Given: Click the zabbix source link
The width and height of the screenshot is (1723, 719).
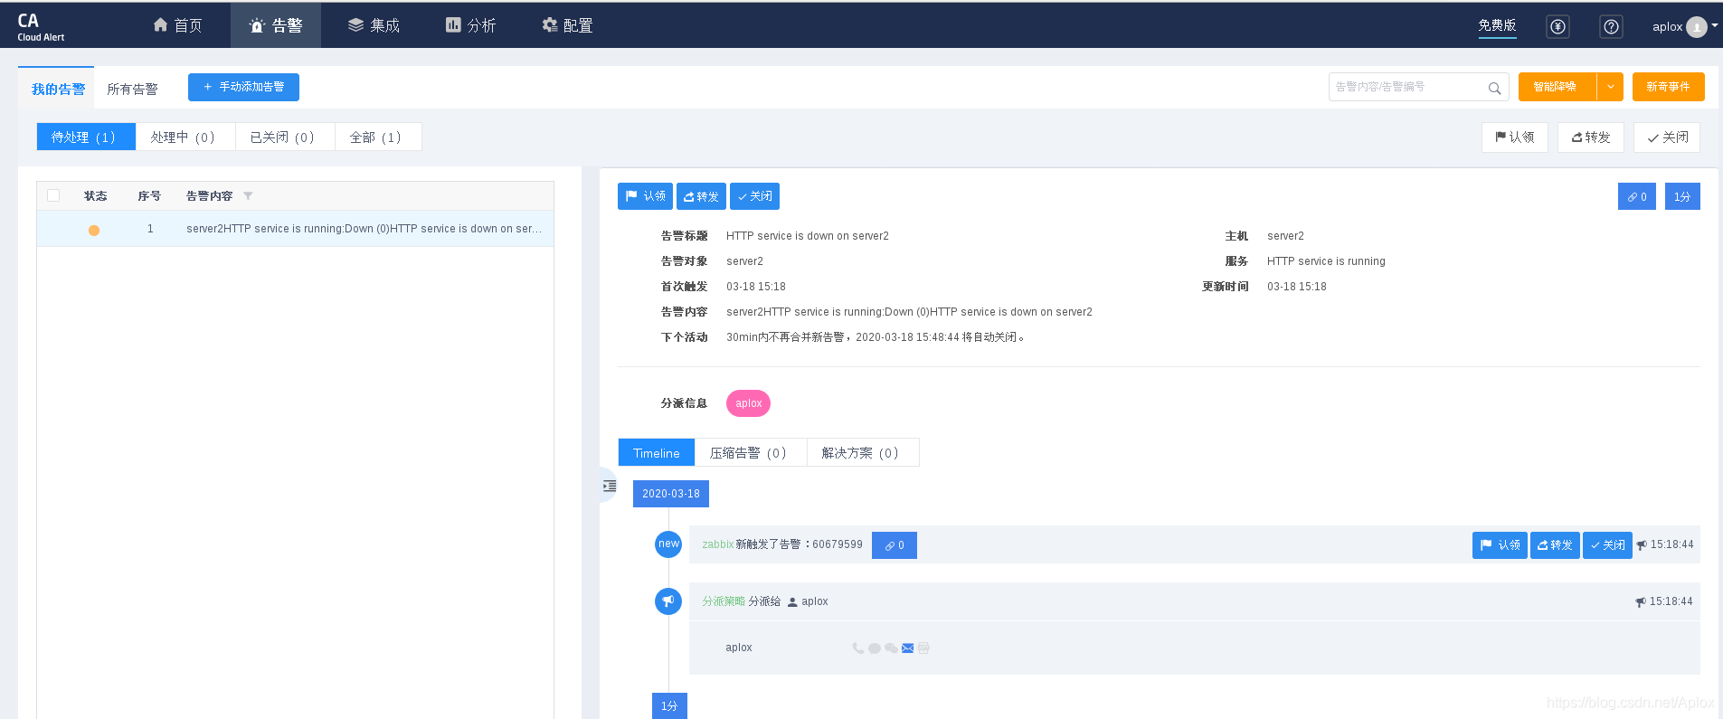Looking at the screenshot, I should point(718,544).
